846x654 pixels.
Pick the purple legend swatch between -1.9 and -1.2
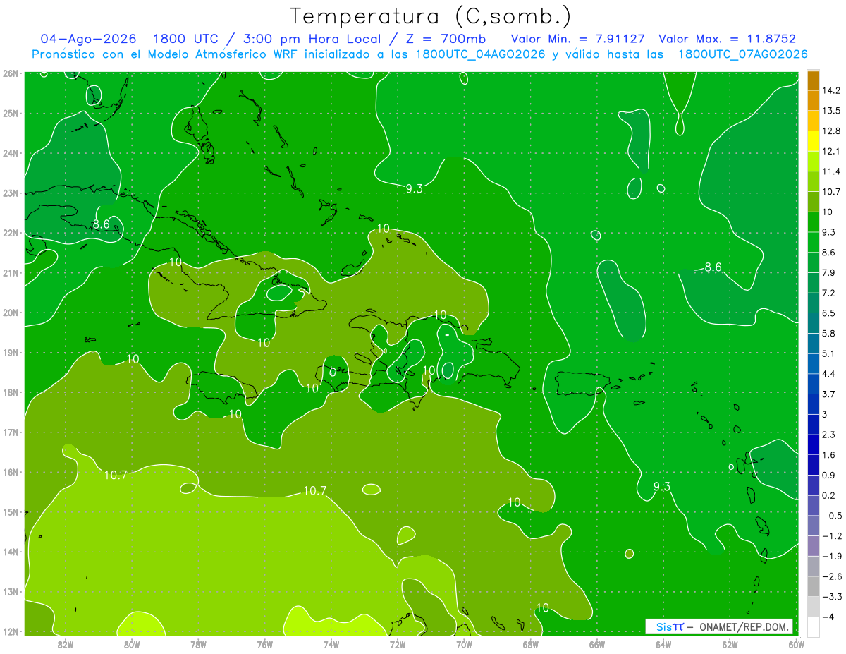tap(813, 545)
